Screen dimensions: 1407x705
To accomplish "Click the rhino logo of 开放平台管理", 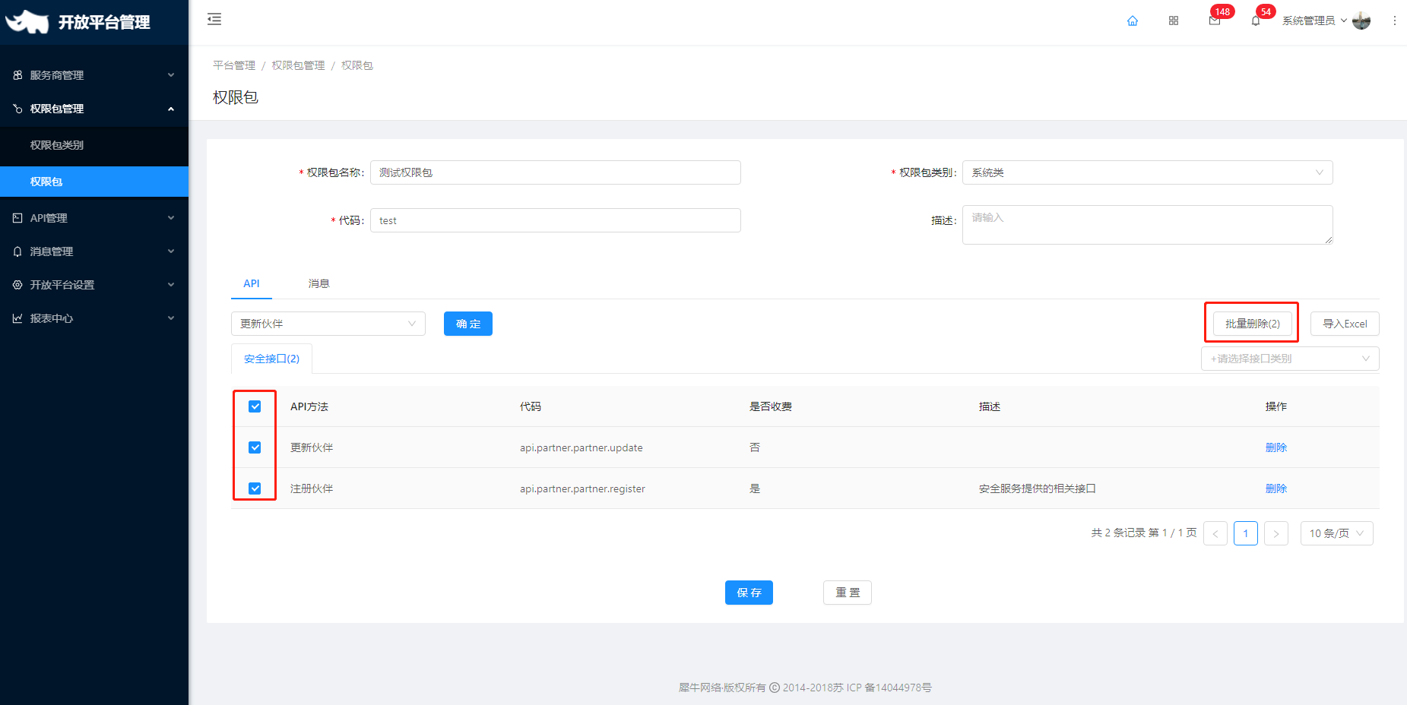I will [x=27, y=21].
